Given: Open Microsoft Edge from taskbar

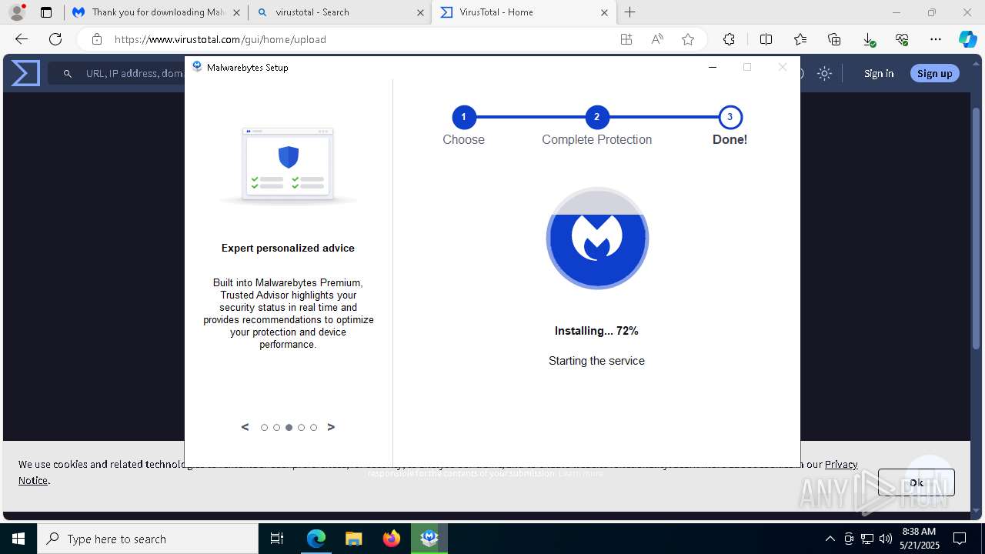Looking at the screenshot, I should [316, 539].
